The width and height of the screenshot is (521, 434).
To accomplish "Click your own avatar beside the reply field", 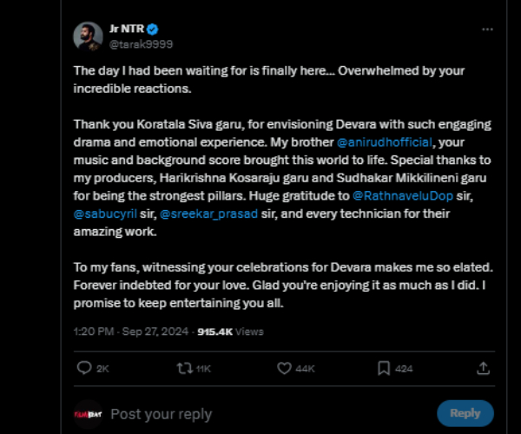I will coord(88,414).
